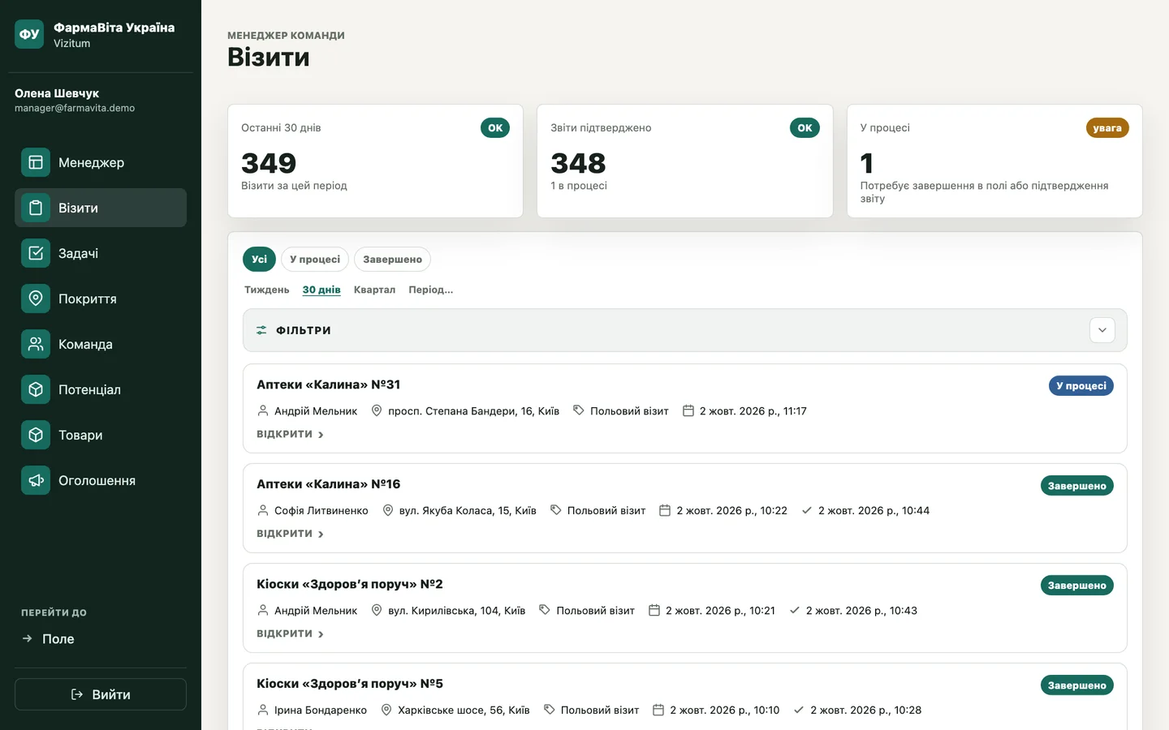Click the У процесі status badge on Калина №31
This screenshot has height=730, width=1169.
pyautogui.click(x=1081, y=386)
